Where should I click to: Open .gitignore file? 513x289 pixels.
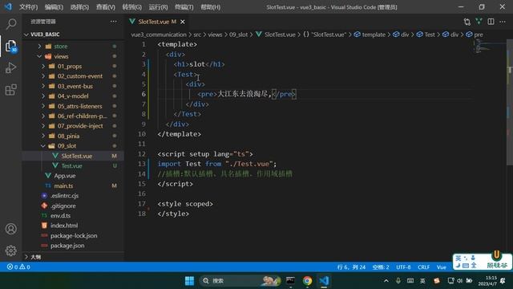(73, 206)
